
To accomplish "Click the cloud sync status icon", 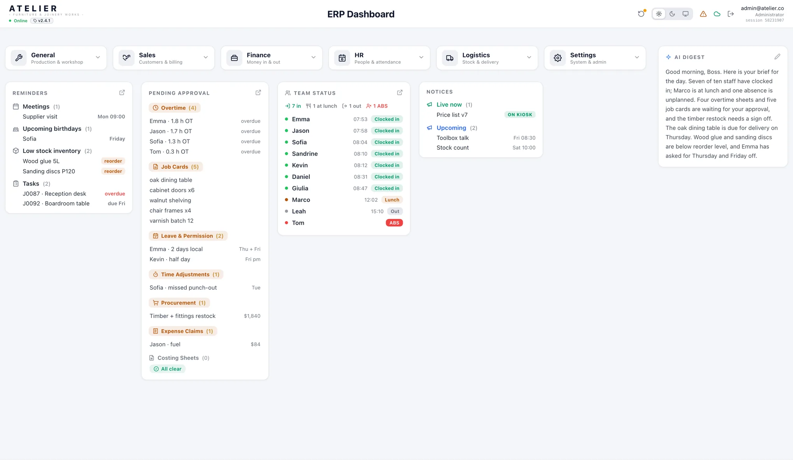I will pos(717,14).
